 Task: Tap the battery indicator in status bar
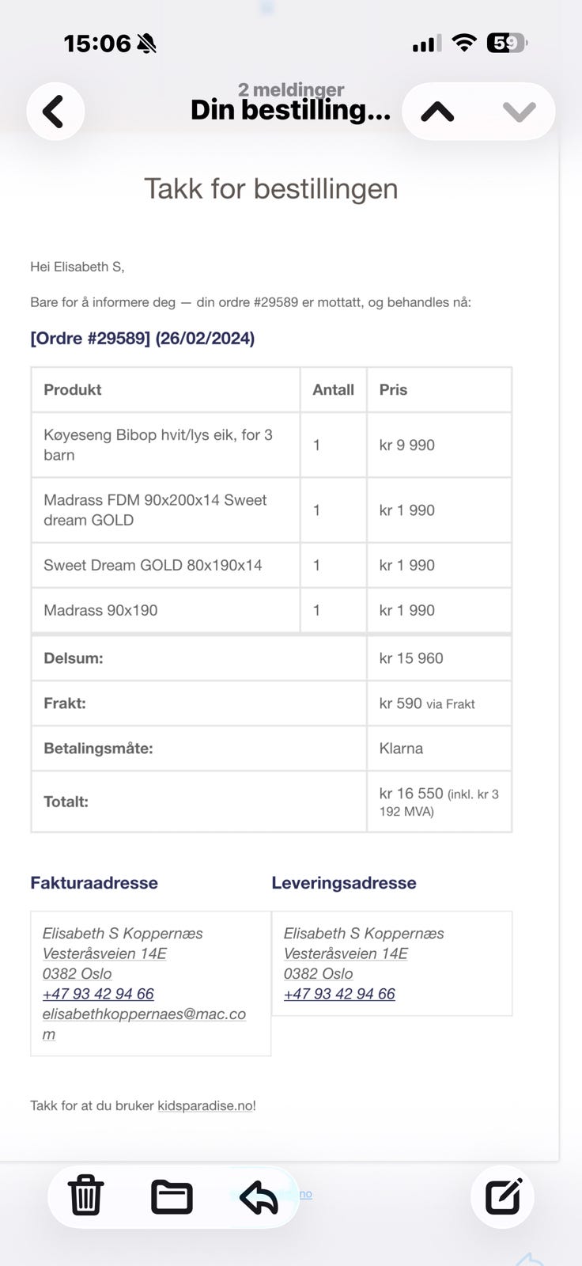[x=507, y=43]
